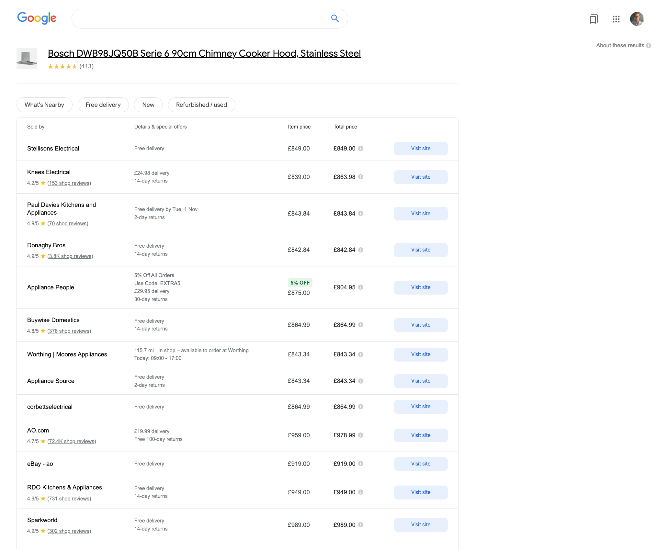Click info icon next to £842.84 total

[x=361, y=250]
